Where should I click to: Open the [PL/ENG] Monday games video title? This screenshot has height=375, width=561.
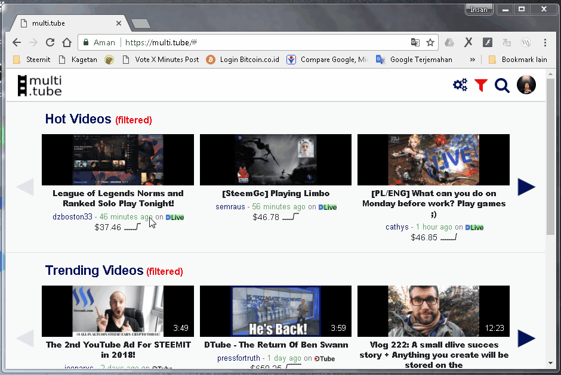click(x=434, y=204)
